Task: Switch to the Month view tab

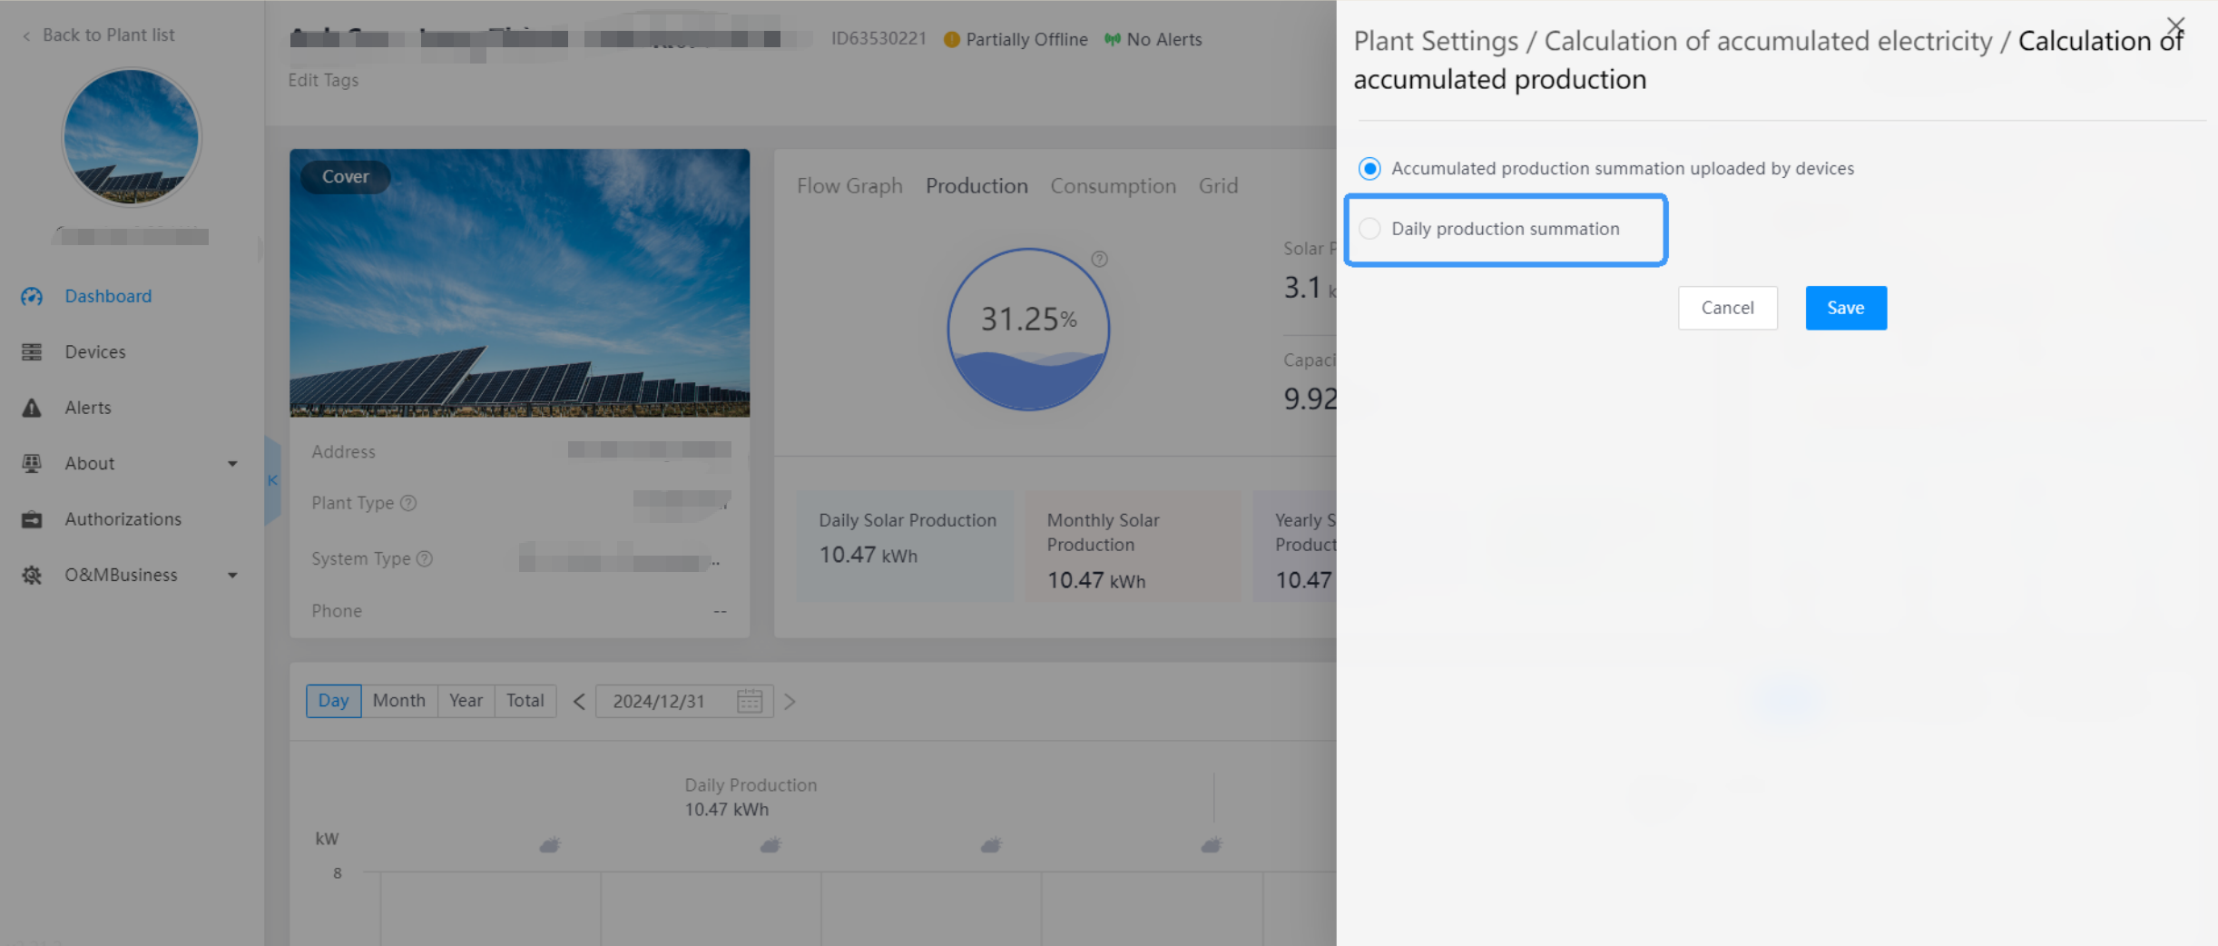Action: pyautogui.click(x=398, y=701)
